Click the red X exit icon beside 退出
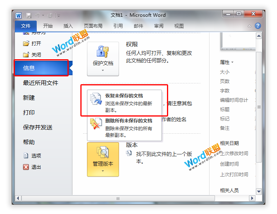This screenshot has height=214, width=277. [x=26, y=167]
